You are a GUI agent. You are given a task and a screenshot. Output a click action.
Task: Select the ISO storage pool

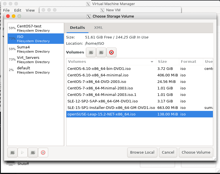click(x=36, y=39)
